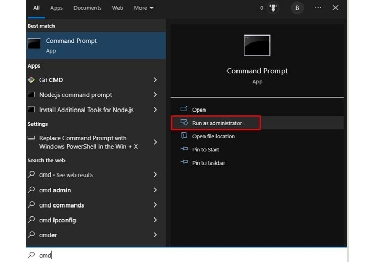367x262 pixels.
Task: Open the More dropdown
Action: coord(144,8)
